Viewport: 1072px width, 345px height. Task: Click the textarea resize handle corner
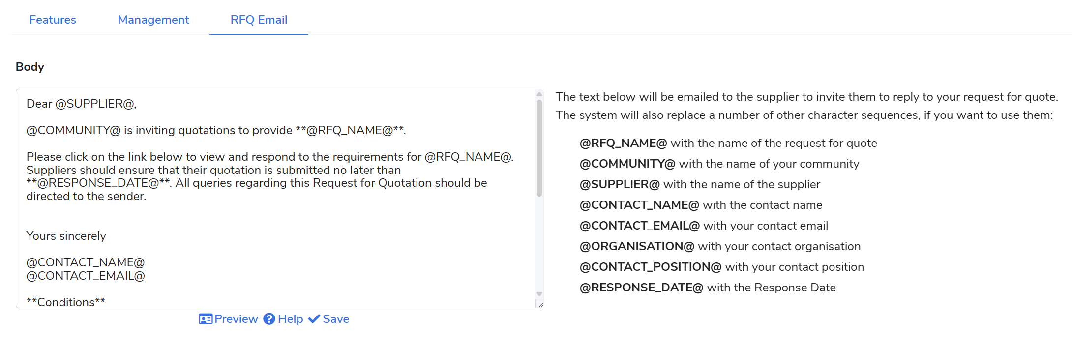[x=540, y=305]
